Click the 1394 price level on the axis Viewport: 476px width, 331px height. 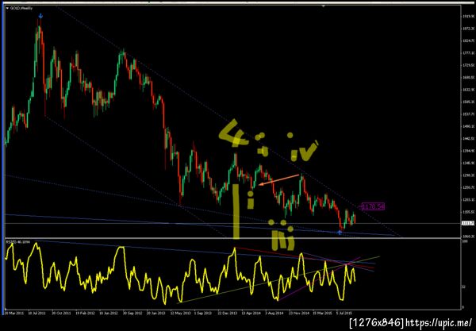pyautogui.click(x=468, y=151)
